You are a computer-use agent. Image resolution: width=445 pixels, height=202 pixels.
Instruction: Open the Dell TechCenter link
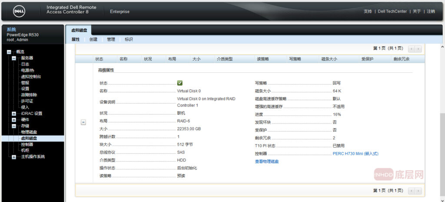[x=392, y=11]
